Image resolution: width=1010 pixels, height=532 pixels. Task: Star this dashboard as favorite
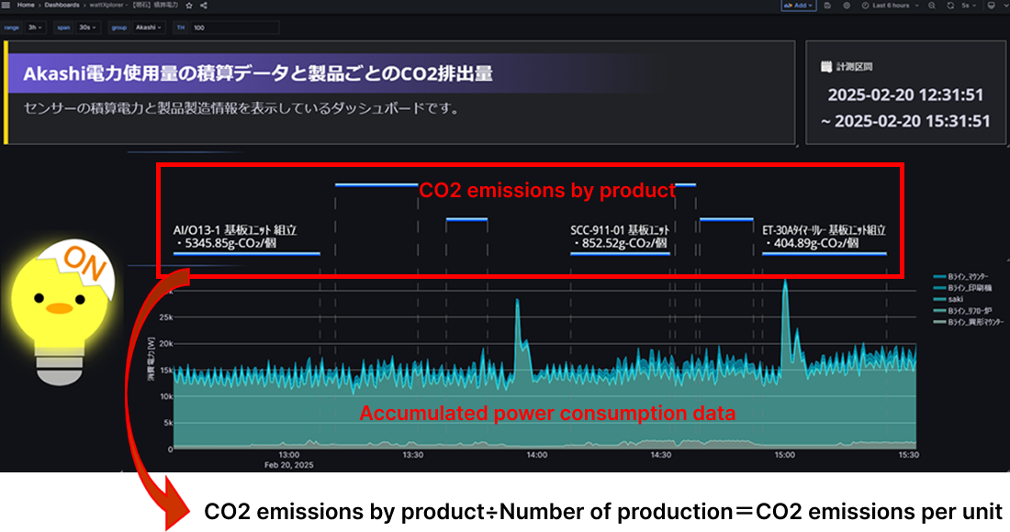[x=188, y=6]
